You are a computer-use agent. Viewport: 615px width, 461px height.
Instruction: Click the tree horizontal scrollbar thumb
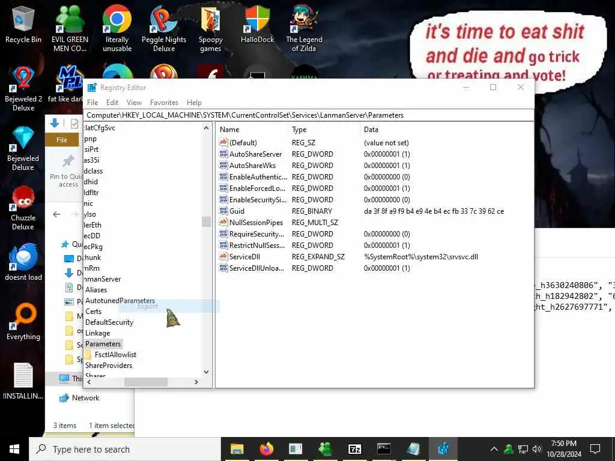(x=146, y=382)
